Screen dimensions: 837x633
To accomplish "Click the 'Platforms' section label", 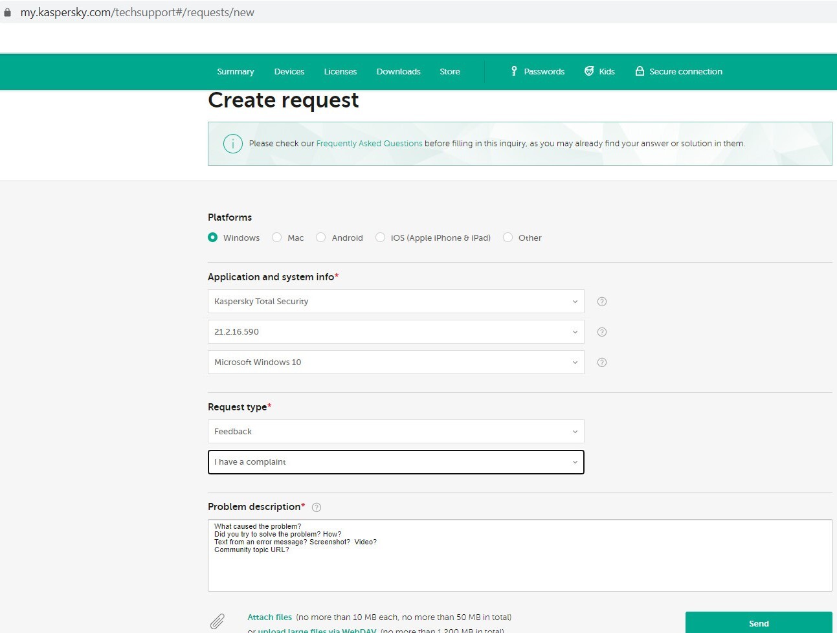I will pos(230,217).
